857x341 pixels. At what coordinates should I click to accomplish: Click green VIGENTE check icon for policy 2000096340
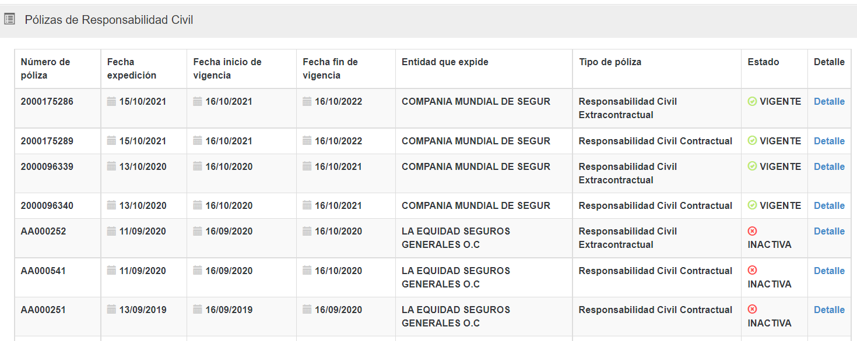pyautogui.click(x=752, y=205)
